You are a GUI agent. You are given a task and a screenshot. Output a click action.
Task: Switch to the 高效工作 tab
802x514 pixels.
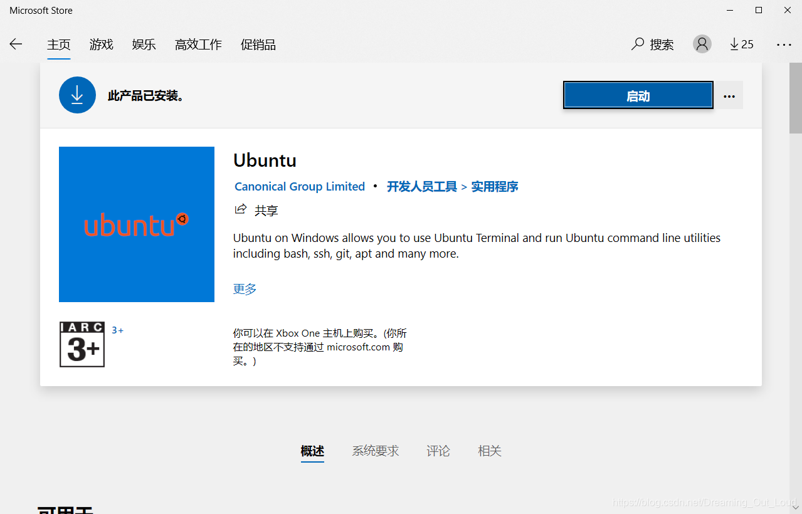[198, 45]
